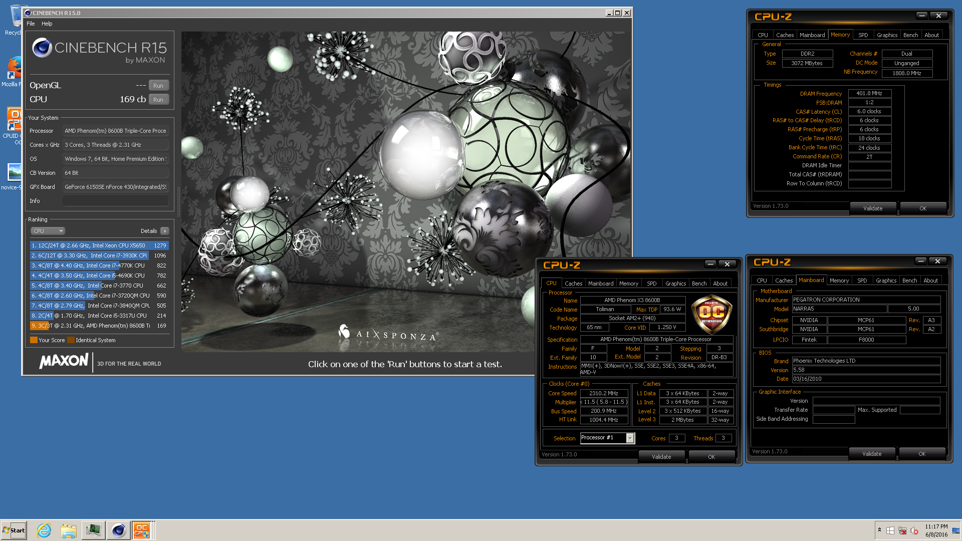Select ranking row Intel Core i7-3770
Image resolution: width=962 pixels, height=541 pixels.
tap(99, 286)
